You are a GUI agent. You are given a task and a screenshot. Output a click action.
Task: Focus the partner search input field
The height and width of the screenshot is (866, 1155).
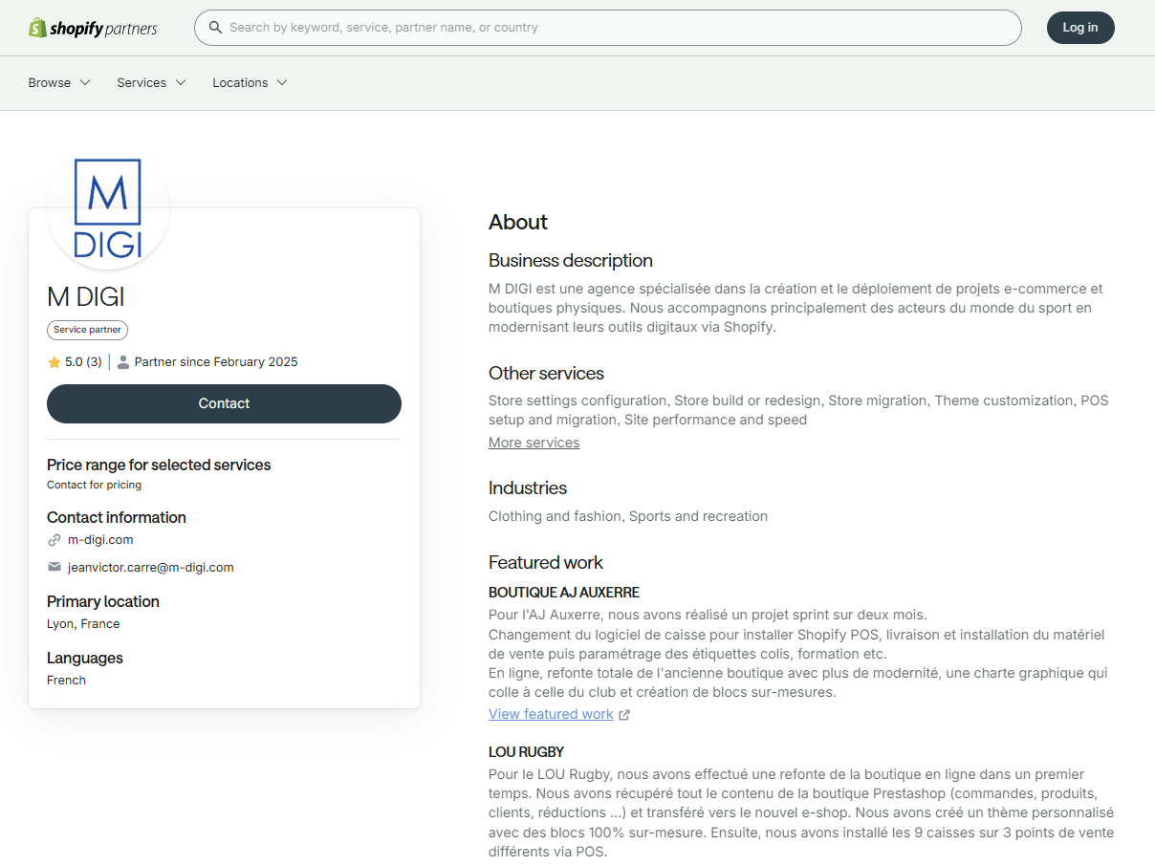(x=612, y=28)
